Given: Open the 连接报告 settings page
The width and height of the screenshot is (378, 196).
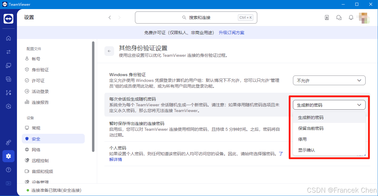Looking at the screenshot, I should [x=53, y=102].
